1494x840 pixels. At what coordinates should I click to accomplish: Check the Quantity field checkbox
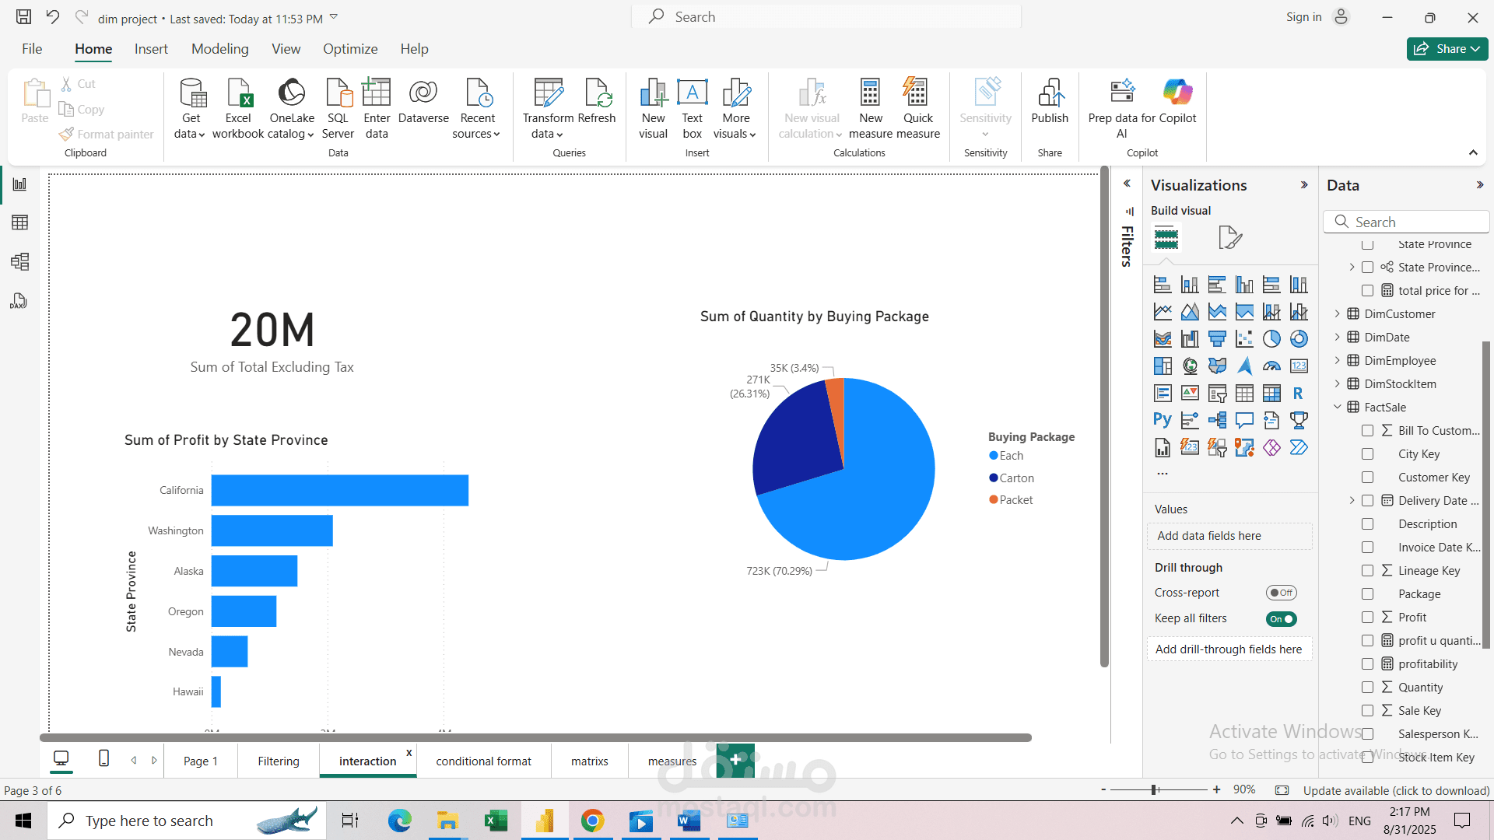pyautogui.click(x=1367, y=688)
